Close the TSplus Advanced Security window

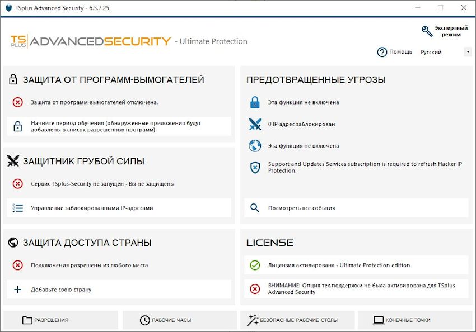pyautogui.click(x=464, y=8)
